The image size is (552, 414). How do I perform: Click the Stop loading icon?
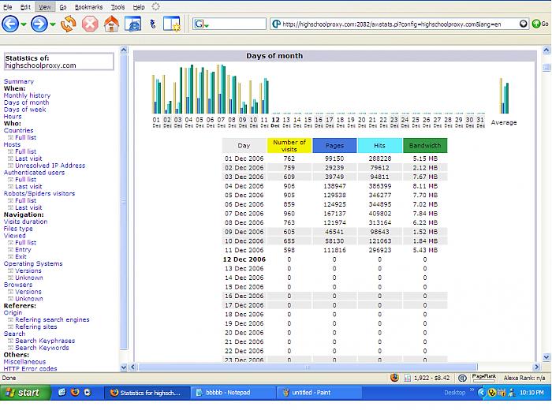point(90,24)
